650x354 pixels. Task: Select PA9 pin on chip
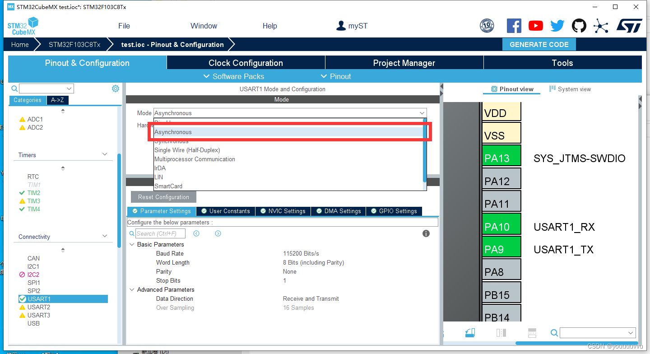501,247
